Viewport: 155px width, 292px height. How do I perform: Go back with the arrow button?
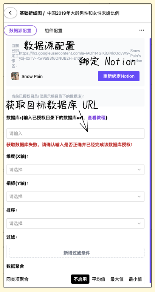[x=11, y=13]
